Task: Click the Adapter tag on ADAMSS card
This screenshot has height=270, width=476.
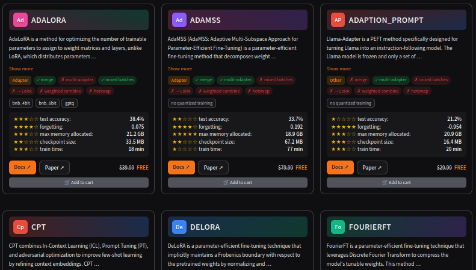Action: (x=179, y=80)
